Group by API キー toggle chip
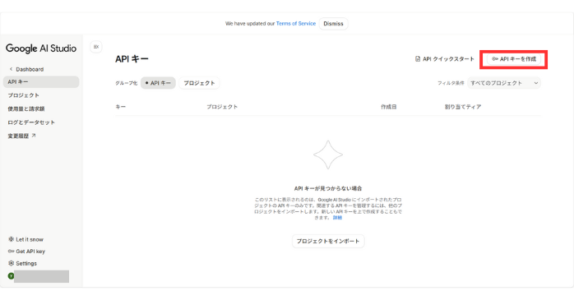574x300 pixels. click(158, 83)
